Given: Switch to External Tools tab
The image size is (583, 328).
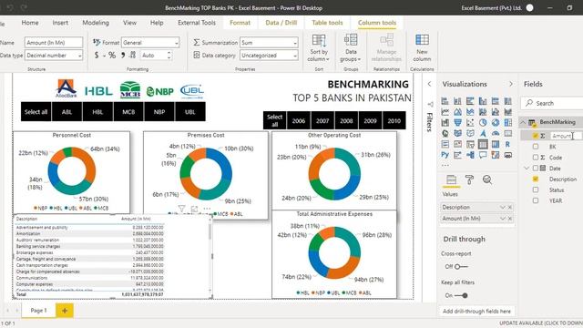Looking at the screenshot, I should (197, 23).
